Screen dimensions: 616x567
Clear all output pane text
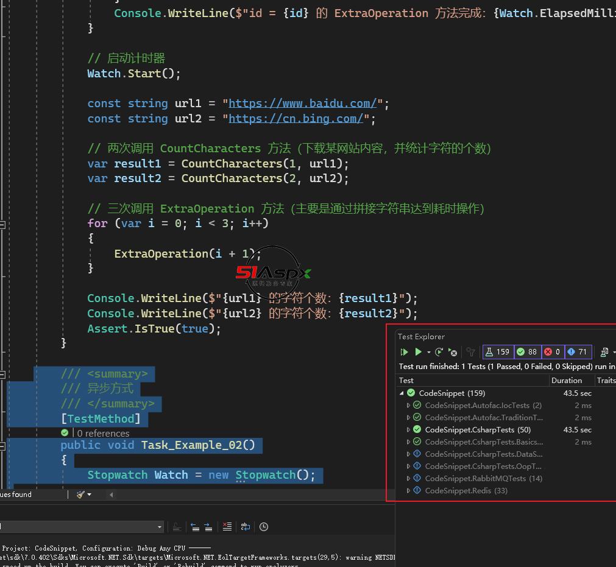tap(227, 527)
